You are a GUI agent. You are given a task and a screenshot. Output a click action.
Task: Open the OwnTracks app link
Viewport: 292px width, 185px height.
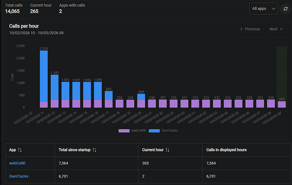[19, 176]
